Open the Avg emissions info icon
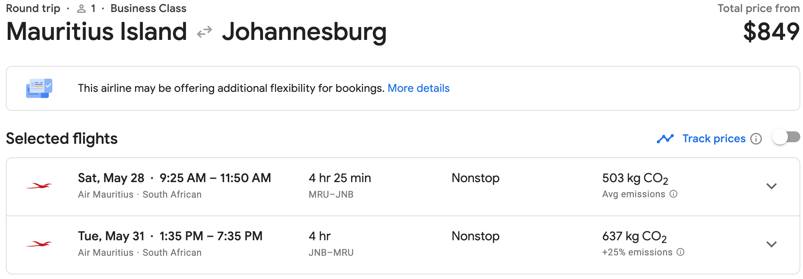Image resolution: width=803 pixels, height=279 pixels. click(673, 194)
